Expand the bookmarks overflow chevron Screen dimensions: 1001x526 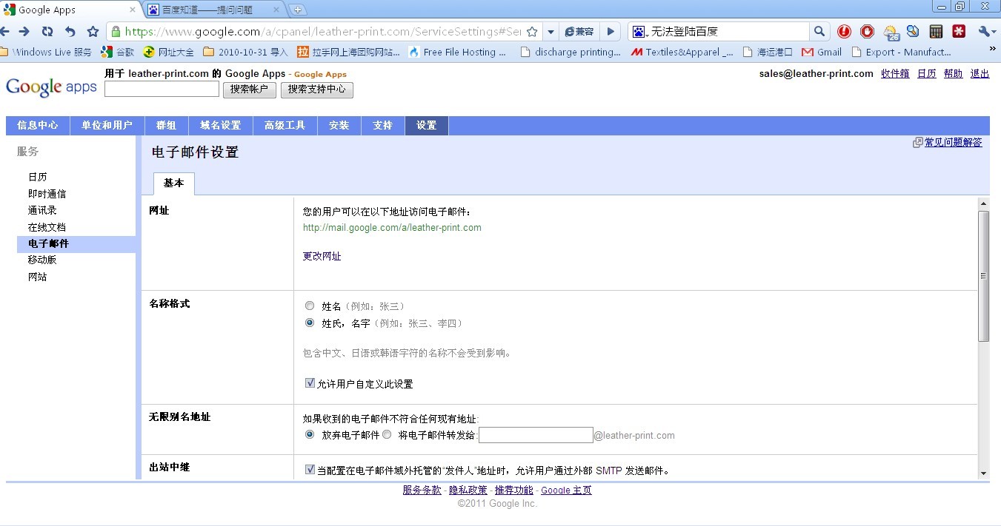click(992, 47)
